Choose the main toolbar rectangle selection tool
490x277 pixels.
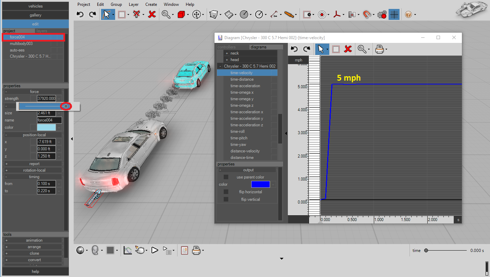click(122, 14)
